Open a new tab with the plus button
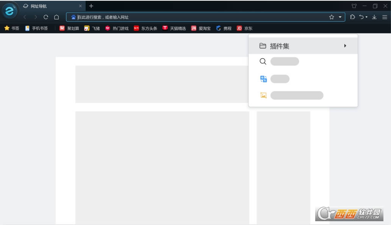This screenshot has width=391, height=225. click(x=91, y=6)
